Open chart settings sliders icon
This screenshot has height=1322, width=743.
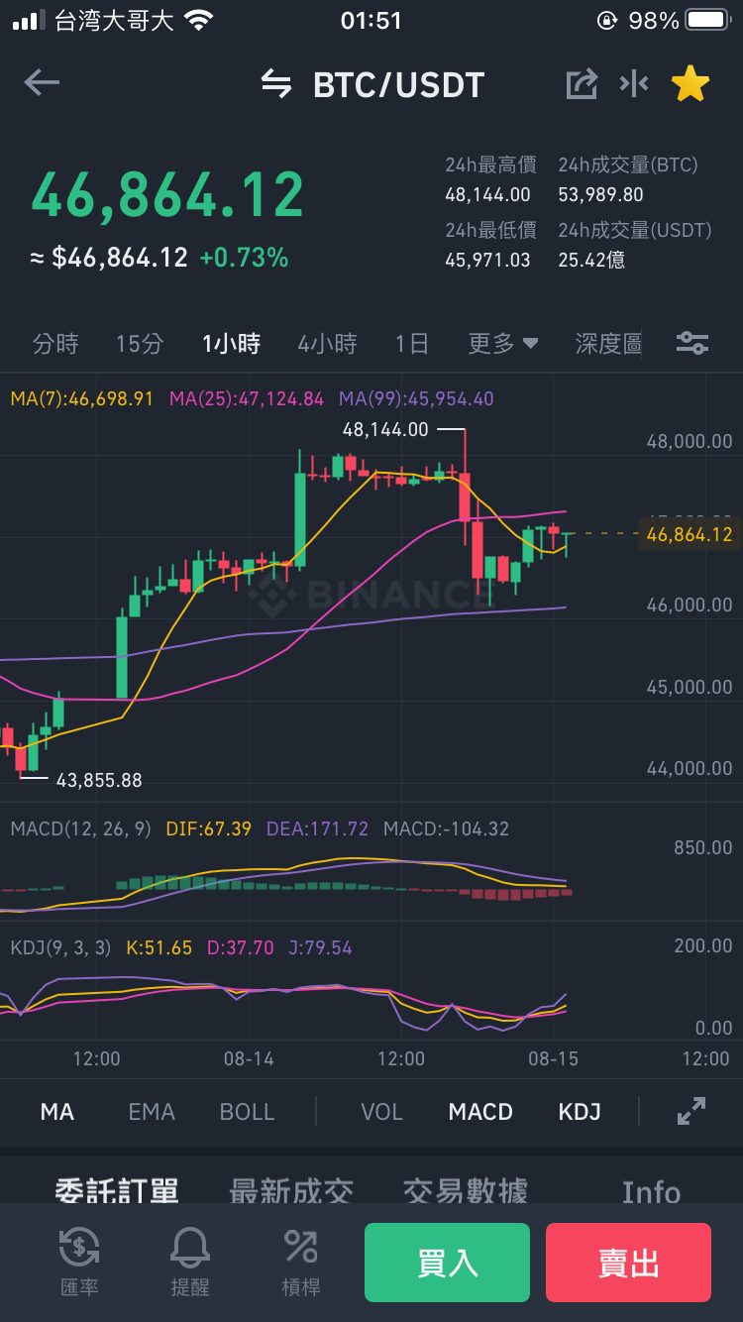coord(692,344)
